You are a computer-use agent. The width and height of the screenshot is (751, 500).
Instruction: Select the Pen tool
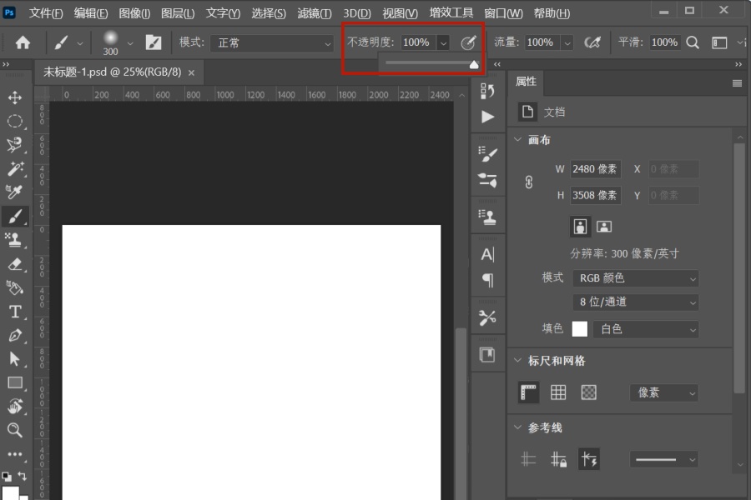(15, 335)
